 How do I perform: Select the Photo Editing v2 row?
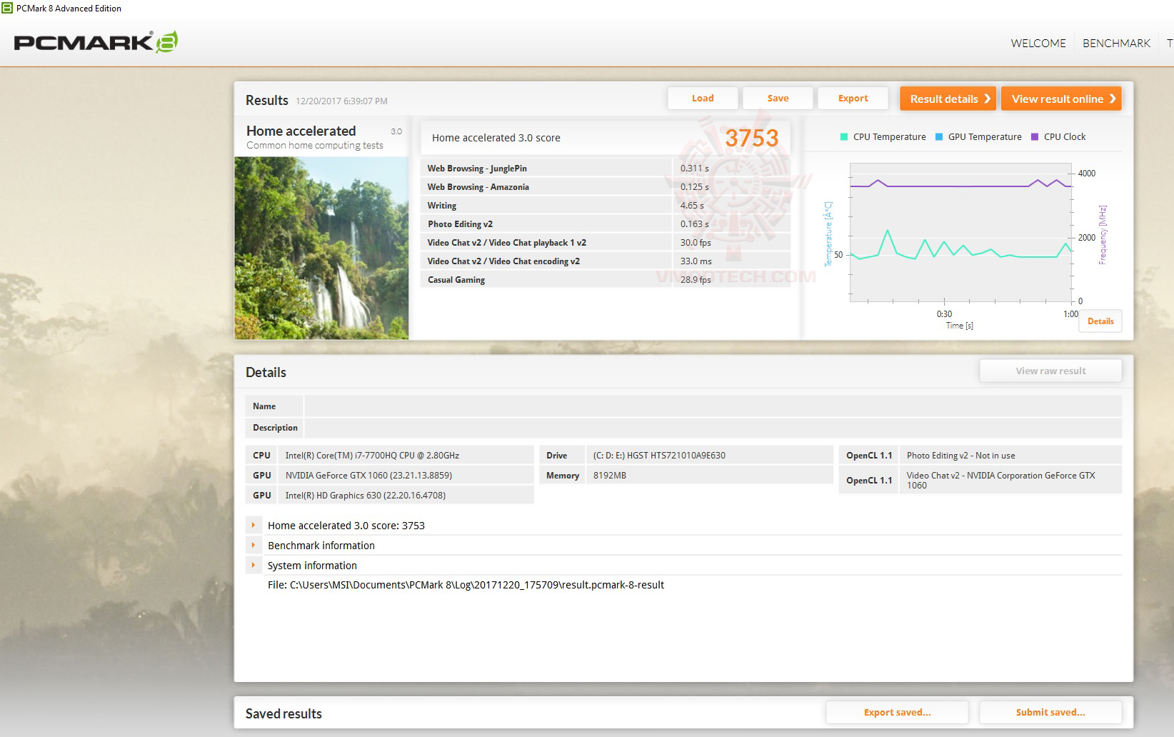tap(606, 224)
